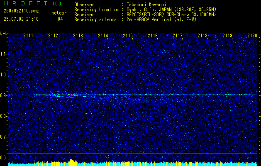Click the R820T2(RTL-SDR) SDR-Sharp receiver text
The width and height of the screenshot is (261, 166).
coord(171,15)
